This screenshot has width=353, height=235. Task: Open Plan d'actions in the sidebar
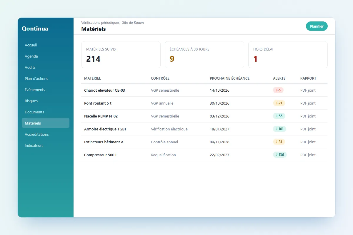pos(46,78)
